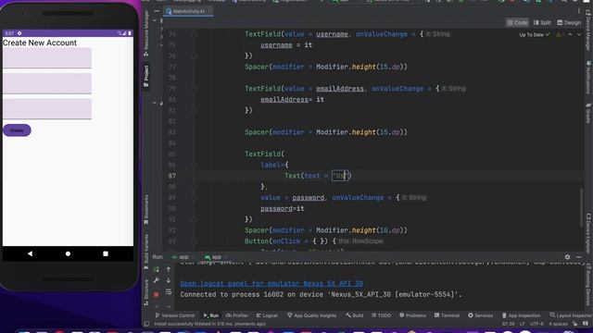Click Create button in emulator app
This screenshot has width=593, height=333.
(17, 130)
